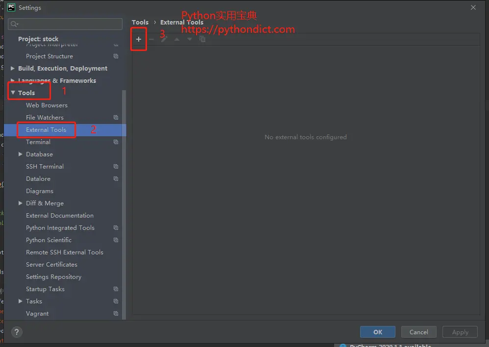The width and height of the screenshot is (489, 347).
Task: Click project-level icon beside Python Integrated Tools
Action: 116,228
